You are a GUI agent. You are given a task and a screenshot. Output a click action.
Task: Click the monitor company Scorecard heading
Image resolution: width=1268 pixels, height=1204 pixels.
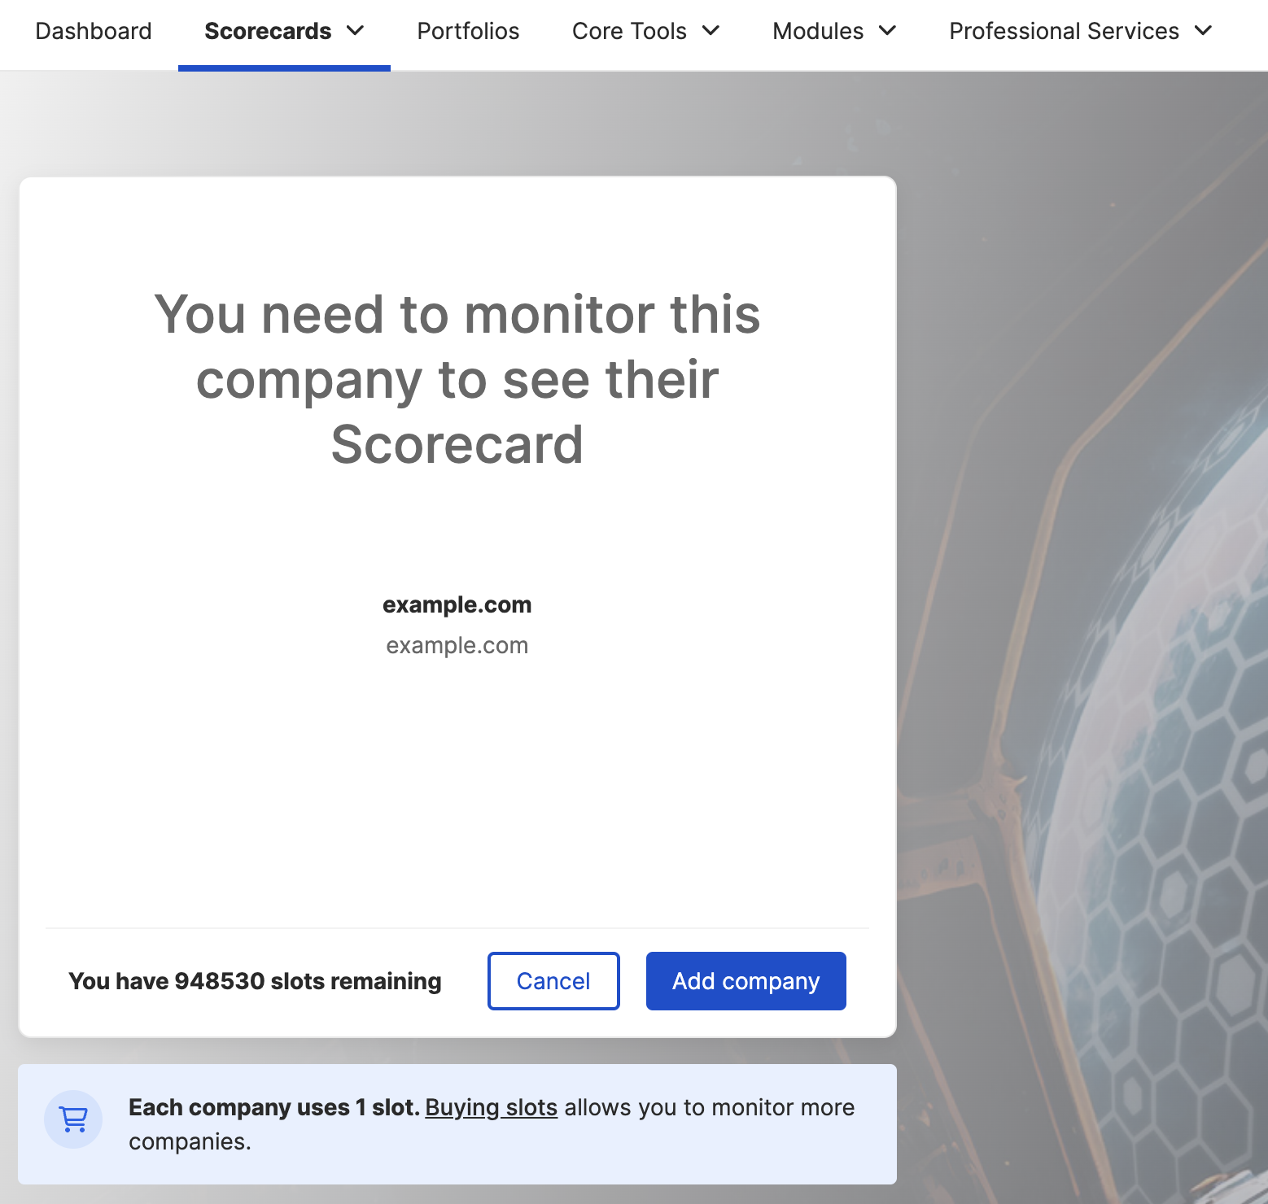[457, 379]
